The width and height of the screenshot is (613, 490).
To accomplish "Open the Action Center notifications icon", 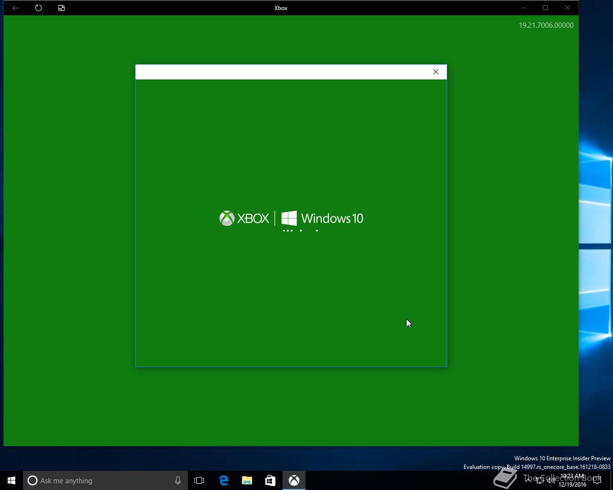I will pos(597,480).
